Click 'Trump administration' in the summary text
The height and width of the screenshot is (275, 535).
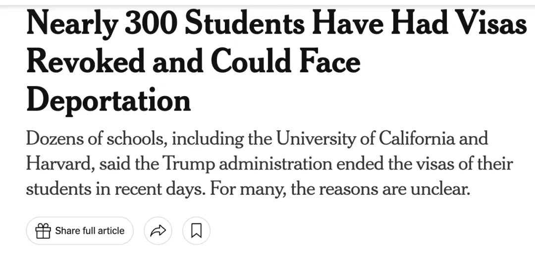pos(247,164)
